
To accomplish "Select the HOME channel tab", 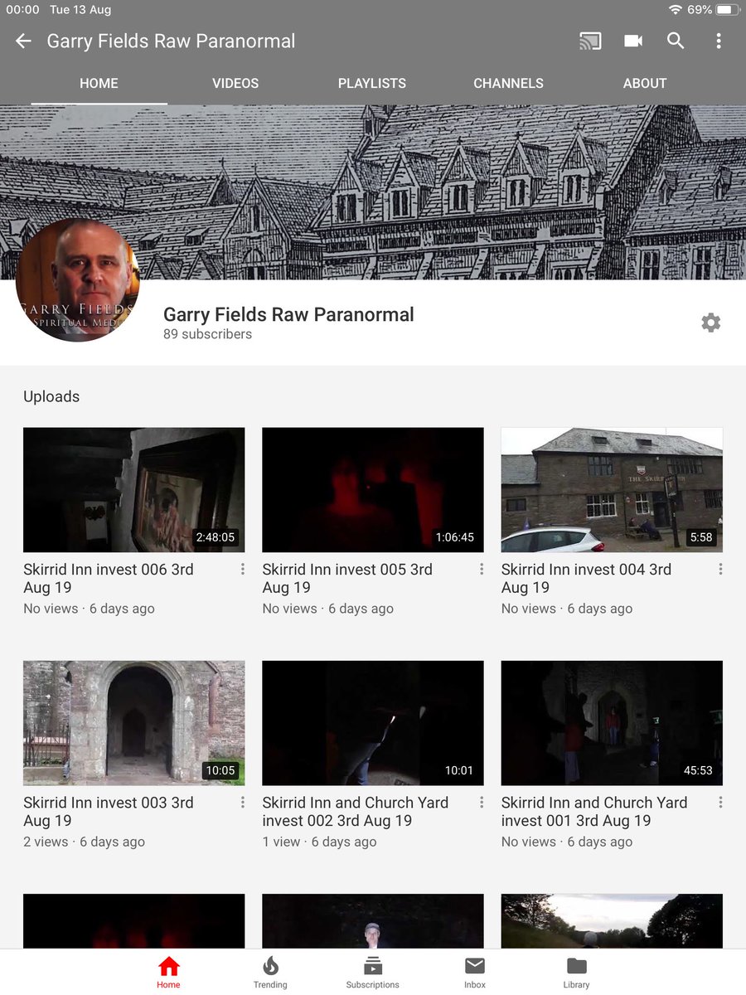I will coord(99,84).
